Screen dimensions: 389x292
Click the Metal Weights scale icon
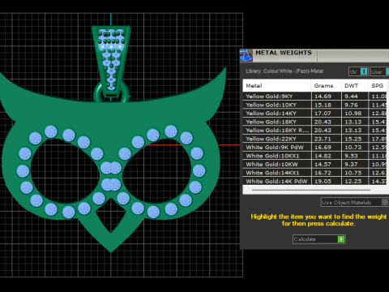click(246, 55)
